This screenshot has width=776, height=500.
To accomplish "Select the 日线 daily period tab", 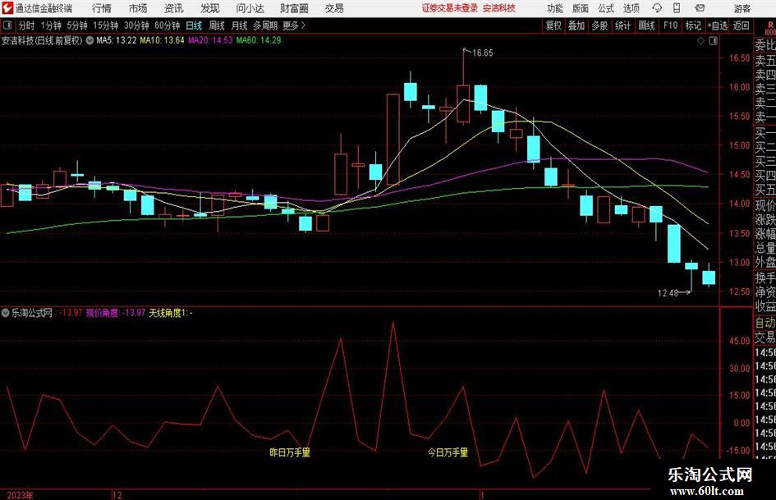I will (194, 25).
